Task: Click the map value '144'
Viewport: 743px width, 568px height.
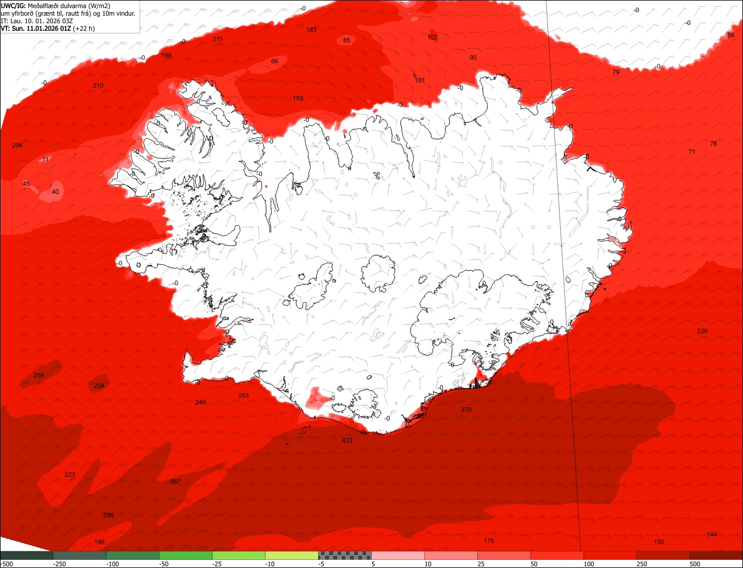Action: [x=712, y=534]
